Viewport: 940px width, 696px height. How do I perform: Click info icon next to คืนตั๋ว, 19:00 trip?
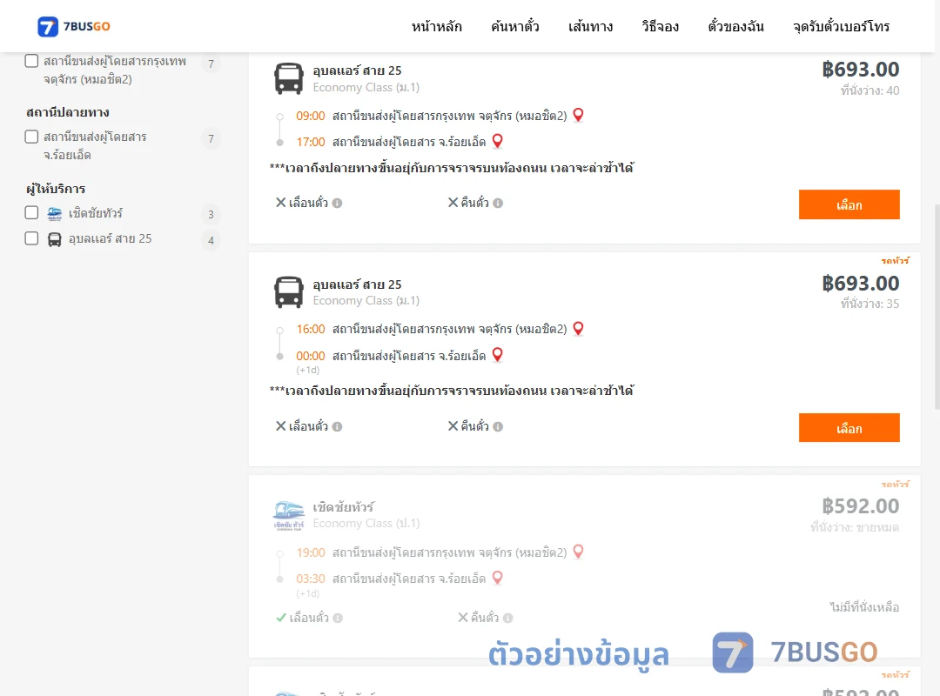(507, 618)
